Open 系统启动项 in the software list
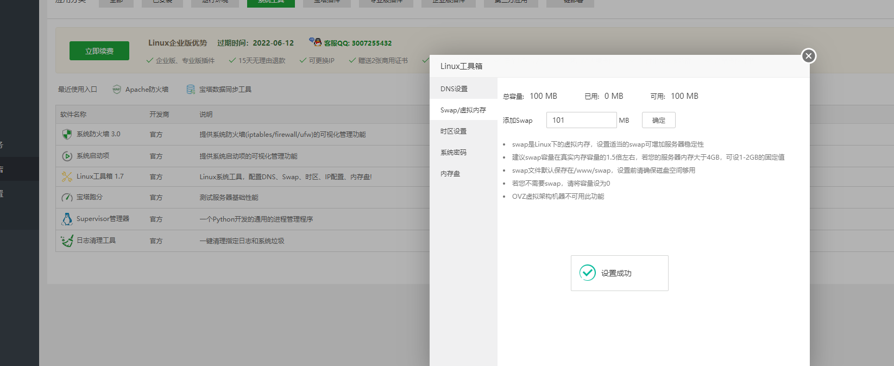The image size is (894, 366). (93, 155)
